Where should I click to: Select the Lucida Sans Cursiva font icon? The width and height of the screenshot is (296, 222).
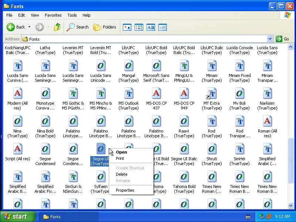17,66
